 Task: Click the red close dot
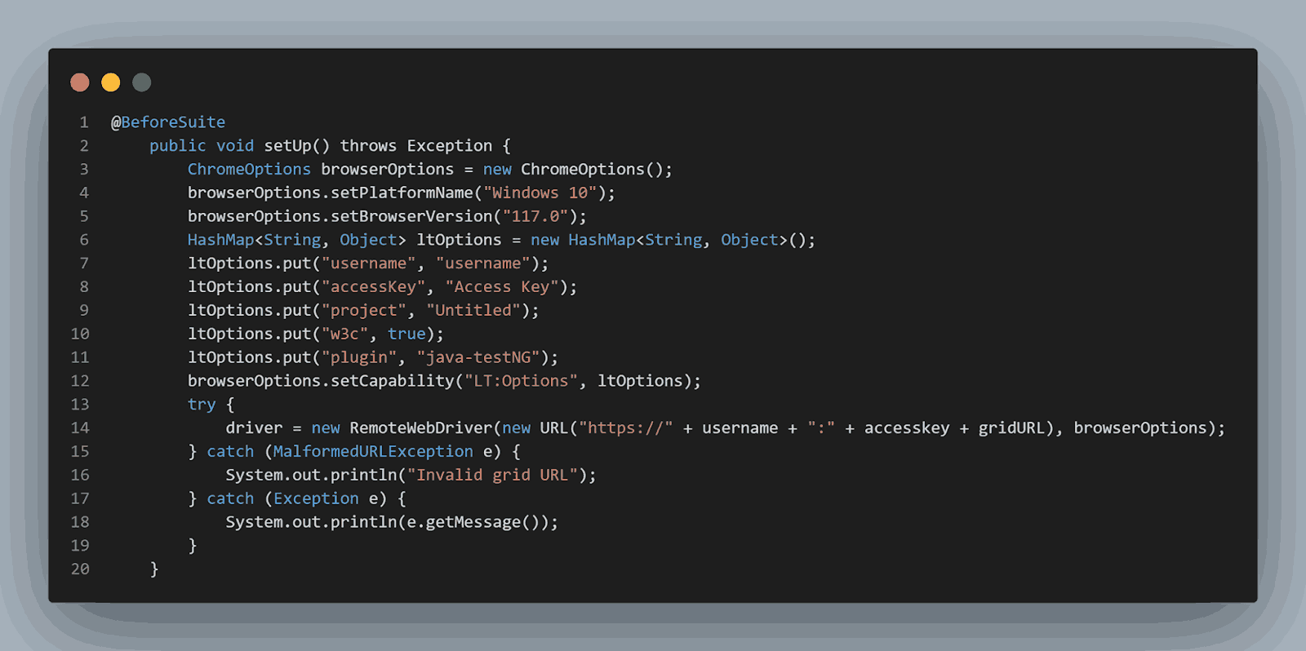(x=80, y=82)
